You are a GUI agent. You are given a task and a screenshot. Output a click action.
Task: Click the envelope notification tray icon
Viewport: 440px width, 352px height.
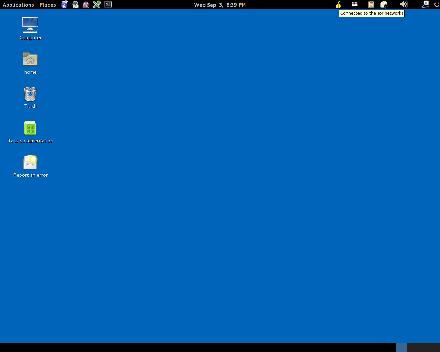click(384, 4)
